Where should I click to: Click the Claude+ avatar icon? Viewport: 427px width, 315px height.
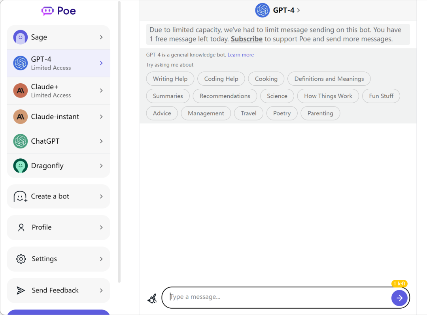pos(20,90)
